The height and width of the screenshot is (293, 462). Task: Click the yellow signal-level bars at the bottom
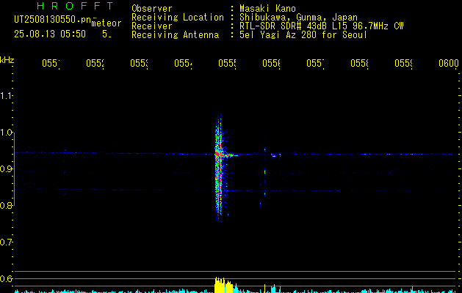coord(224,285)
